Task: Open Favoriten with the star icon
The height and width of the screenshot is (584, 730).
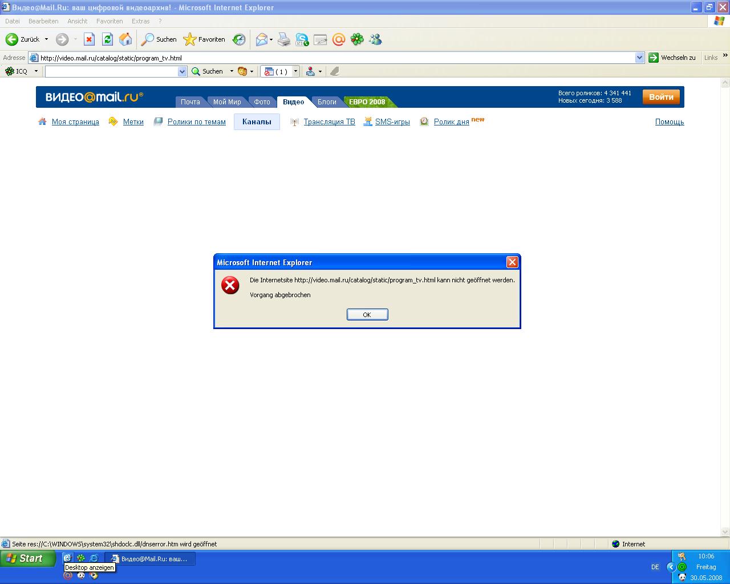Action: [204, 39]
